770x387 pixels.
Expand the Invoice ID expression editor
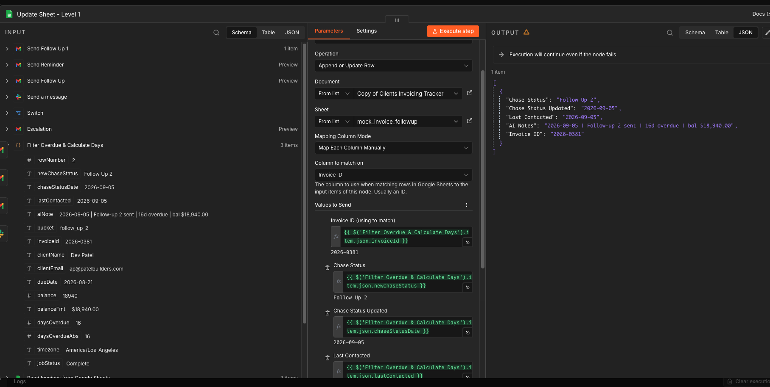(x=468, y=243)
